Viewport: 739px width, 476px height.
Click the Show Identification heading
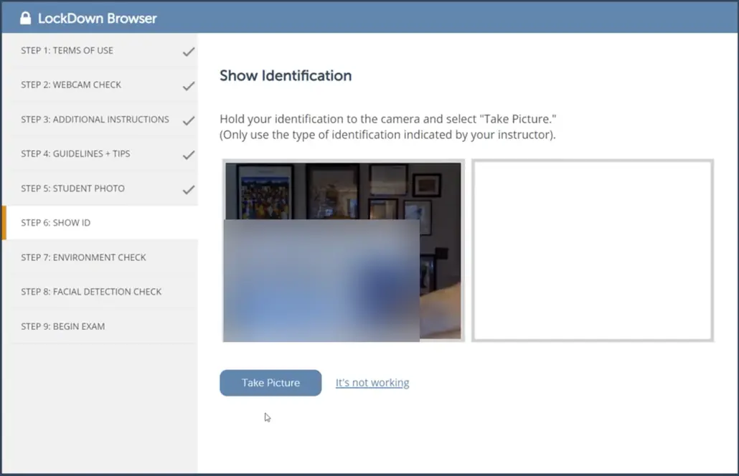tap(286, 76)
